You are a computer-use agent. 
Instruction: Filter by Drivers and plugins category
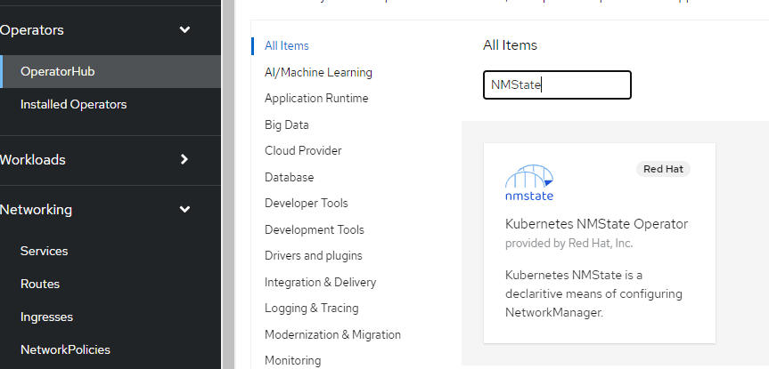click(314, 255)
